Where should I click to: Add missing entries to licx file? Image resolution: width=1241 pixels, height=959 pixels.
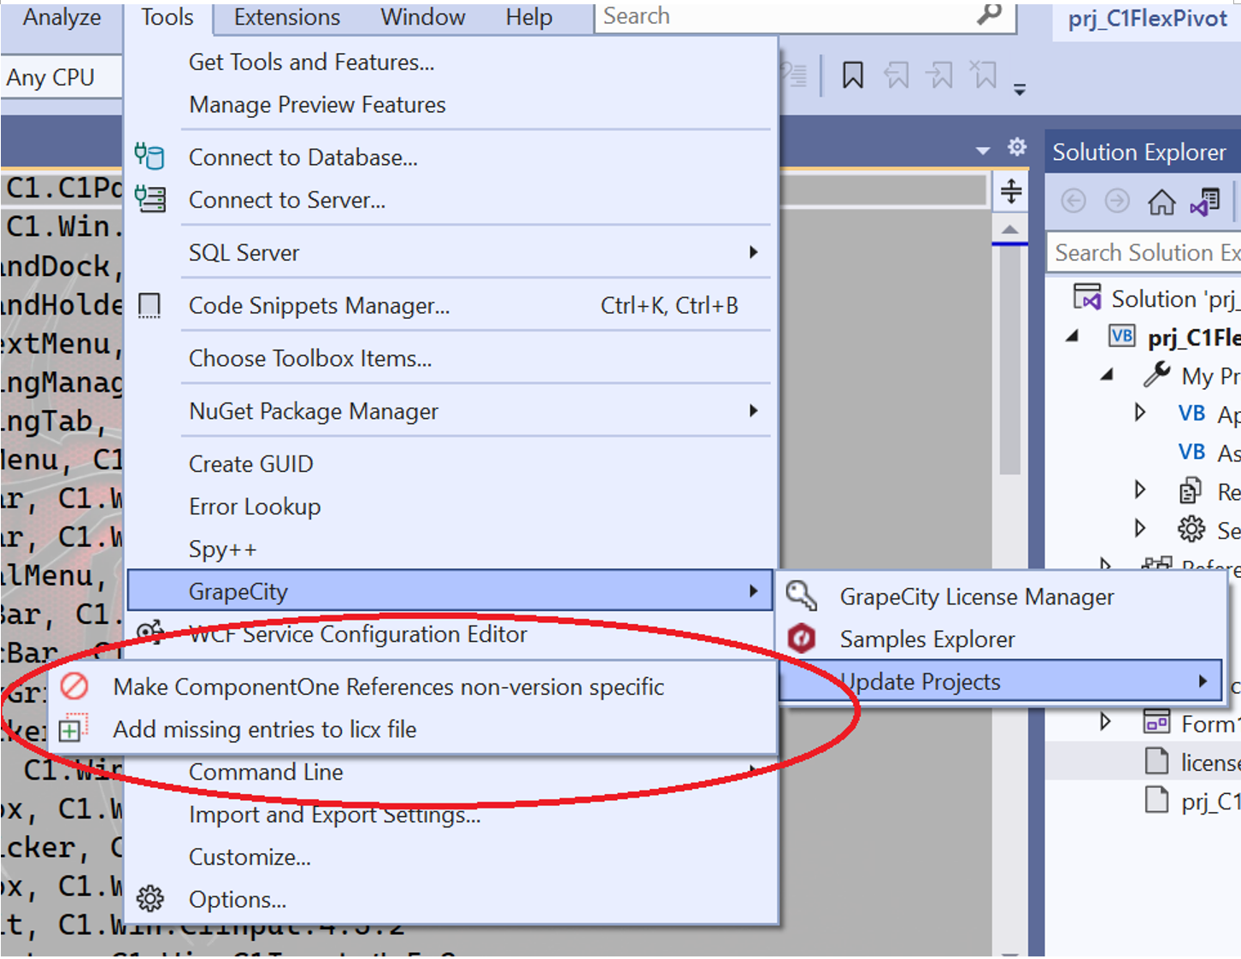coord(412,730)
